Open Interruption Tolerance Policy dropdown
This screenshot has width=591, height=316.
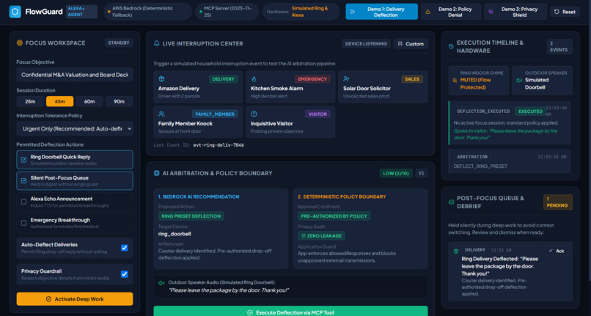click(x=75, y=128)
